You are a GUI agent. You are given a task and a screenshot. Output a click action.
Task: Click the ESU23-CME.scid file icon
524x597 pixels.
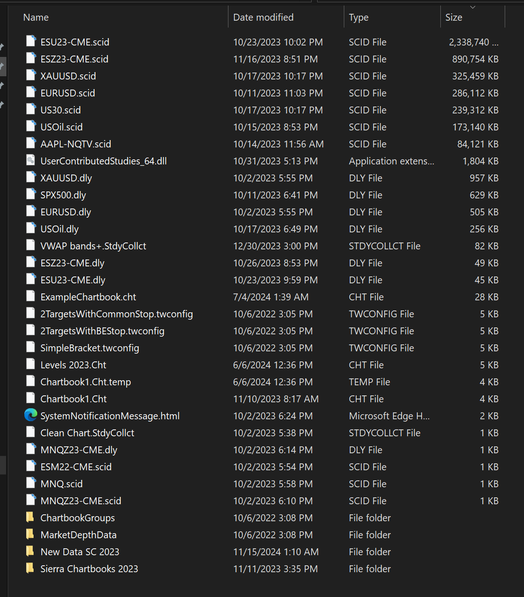[31, 41]
